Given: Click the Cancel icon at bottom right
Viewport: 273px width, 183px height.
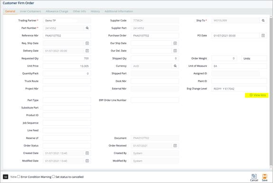Looking at the screenshot, I should tap(254, 176).
